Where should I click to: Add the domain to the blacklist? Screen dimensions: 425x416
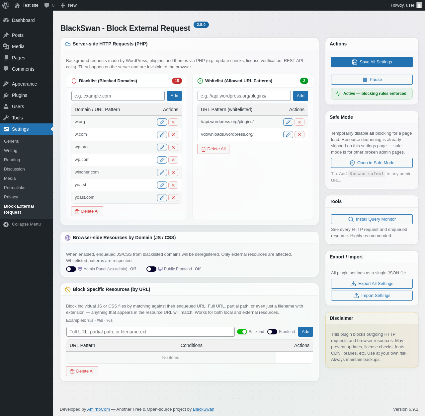coord(174,96)
